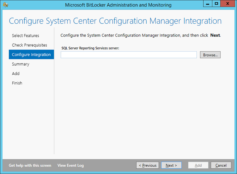237x174 pixels.
Task: Browse for a Reporting Services server
Action: click(210, 55)
